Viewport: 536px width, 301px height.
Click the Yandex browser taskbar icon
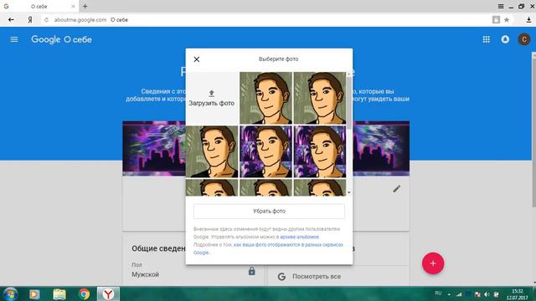108,293
